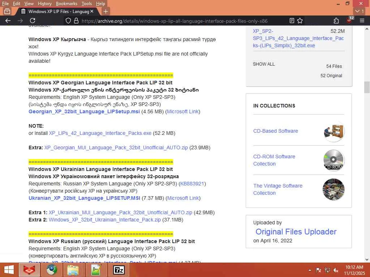
Task: Click the action center flag tray icon
Action: [x=318, y=270]
